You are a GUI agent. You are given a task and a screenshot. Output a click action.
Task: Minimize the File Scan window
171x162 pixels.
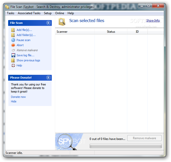point(142,6)
